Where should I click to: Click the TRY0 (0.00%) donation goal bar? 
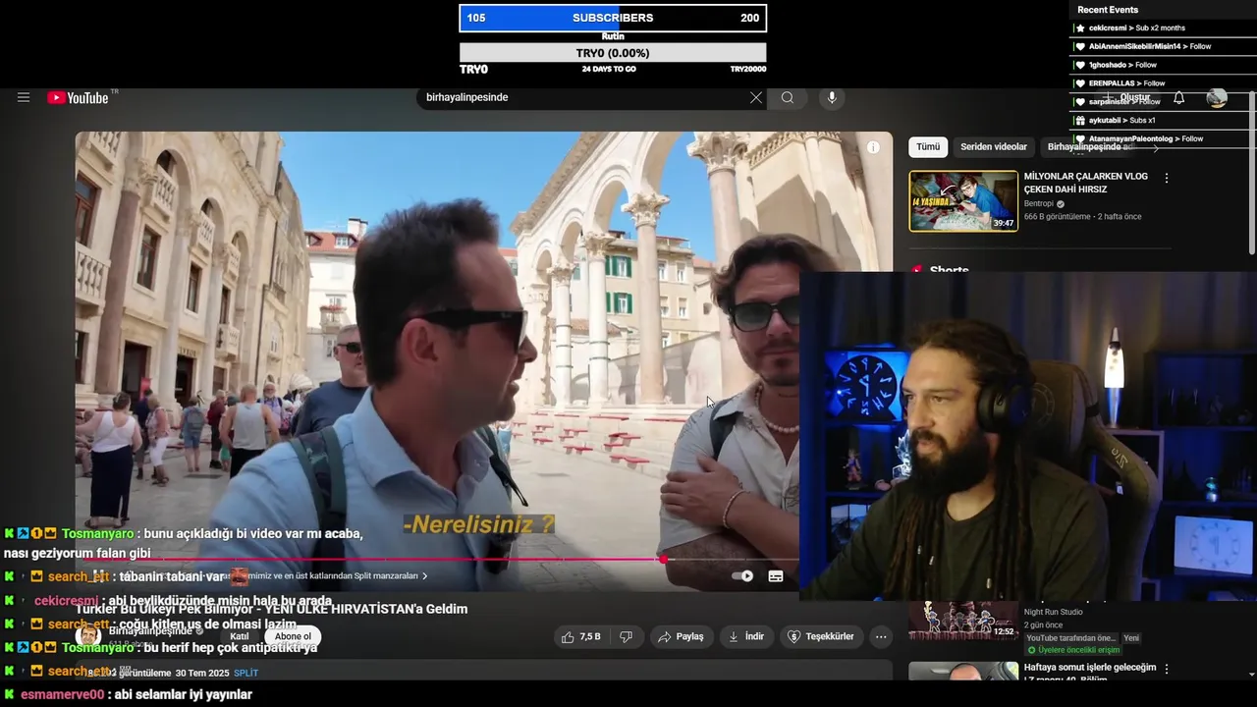coord(613,53)
